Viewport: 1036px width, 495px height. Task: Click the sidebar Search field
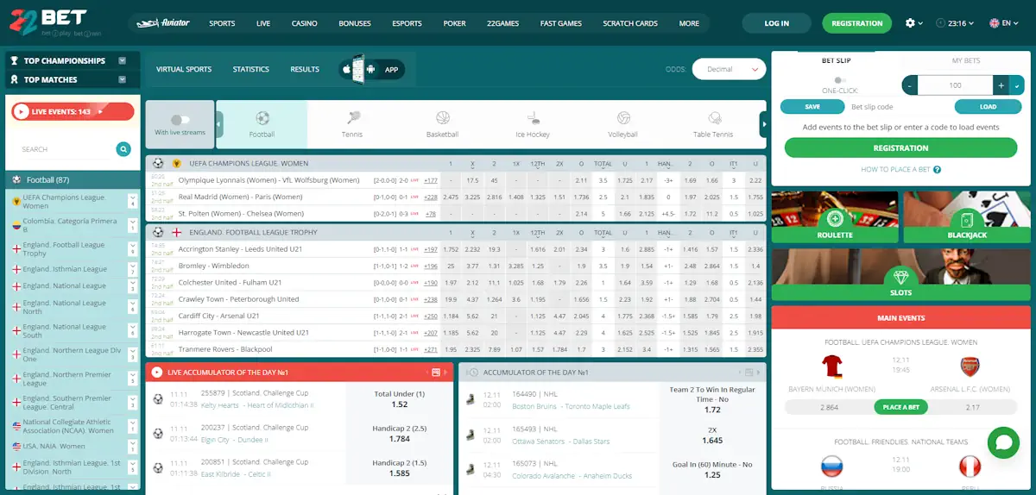[65, 149]
